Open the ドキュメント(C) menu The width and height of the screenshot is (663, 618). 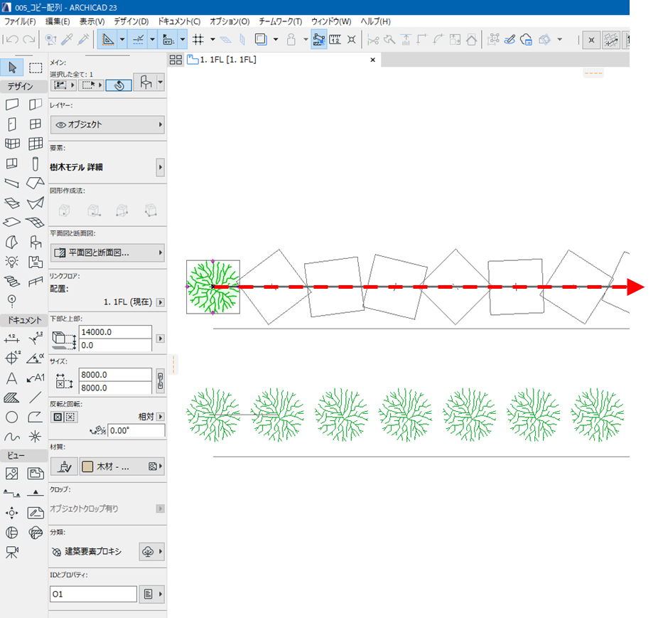click(179, 21)
